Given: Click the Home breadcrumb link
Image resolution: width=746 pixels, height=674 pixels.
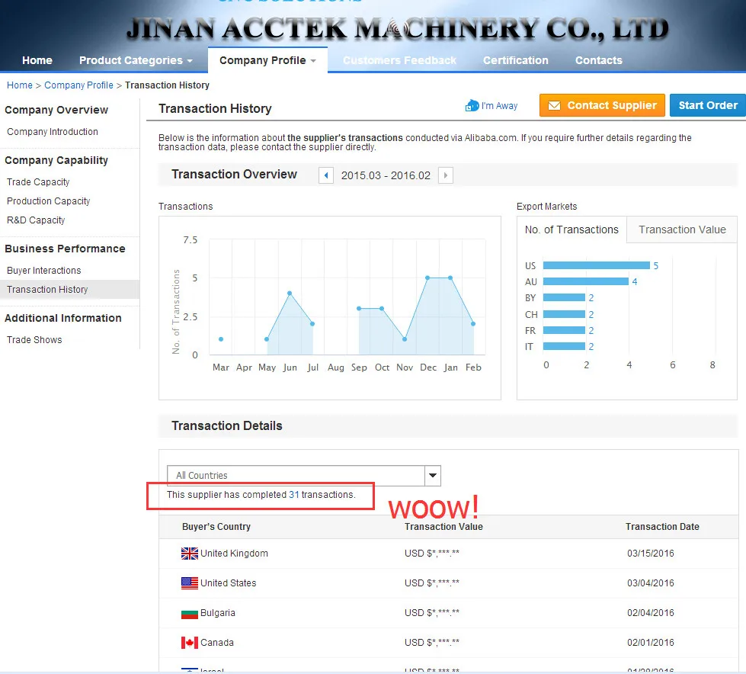Looking at the screenshot, I should (20, 85).
